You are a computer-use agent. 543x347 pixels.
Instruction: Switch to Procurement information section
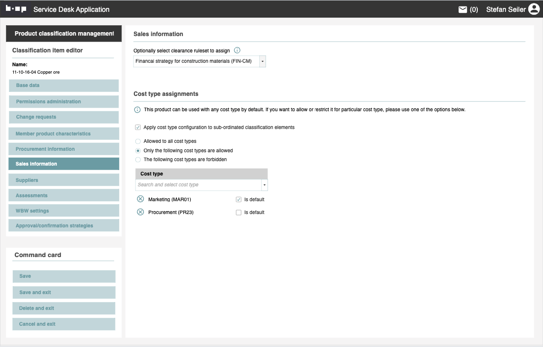pos(63,149)
